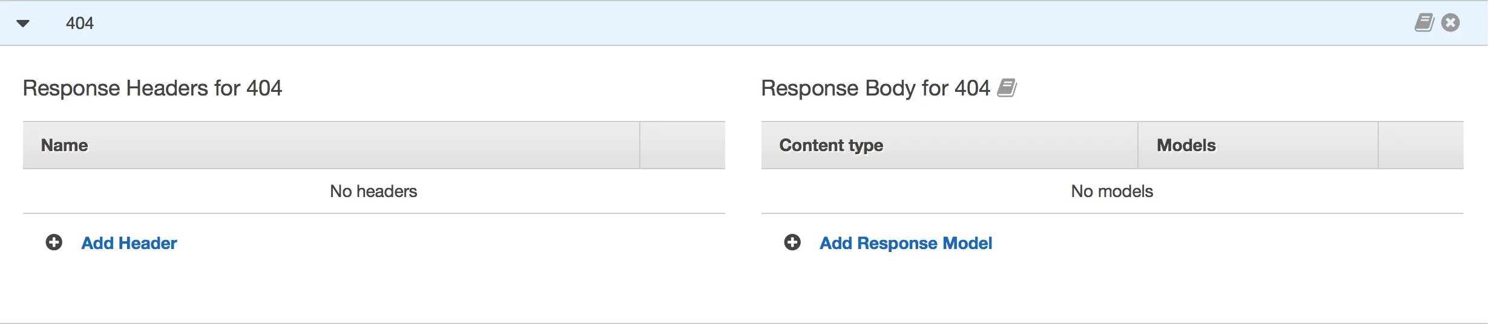Click the plus icon next to Add Header
This screenshot has height=324, width=1489.
click(54, 242)
